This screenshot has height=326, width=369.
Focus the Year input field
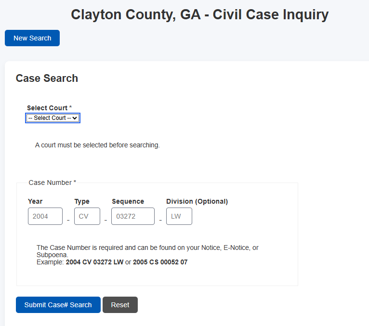[45, 216]
